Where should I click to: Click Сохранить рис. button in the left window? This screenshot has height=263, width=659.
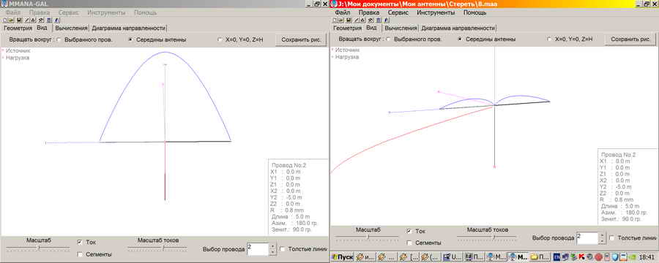point(301,40)
